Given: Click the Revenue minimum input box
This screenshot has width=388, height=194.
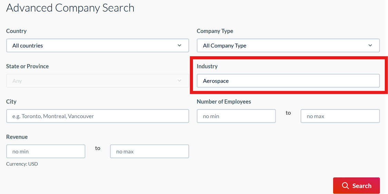Looking at the screenshot, I should [46, 151].
